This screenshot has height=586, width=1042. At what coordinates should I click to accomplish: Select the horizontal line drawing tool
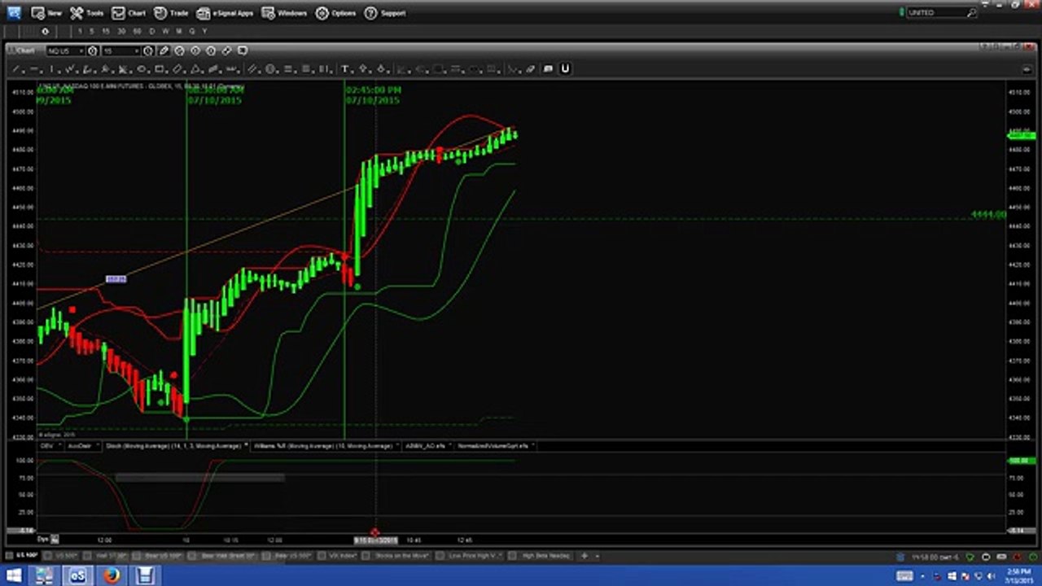click(x=34, y=69)
